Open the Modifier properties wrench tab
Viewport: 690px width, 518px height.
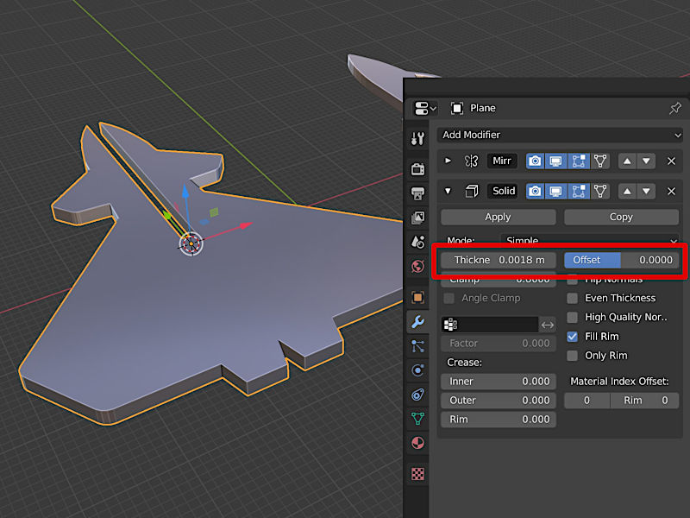417,322
